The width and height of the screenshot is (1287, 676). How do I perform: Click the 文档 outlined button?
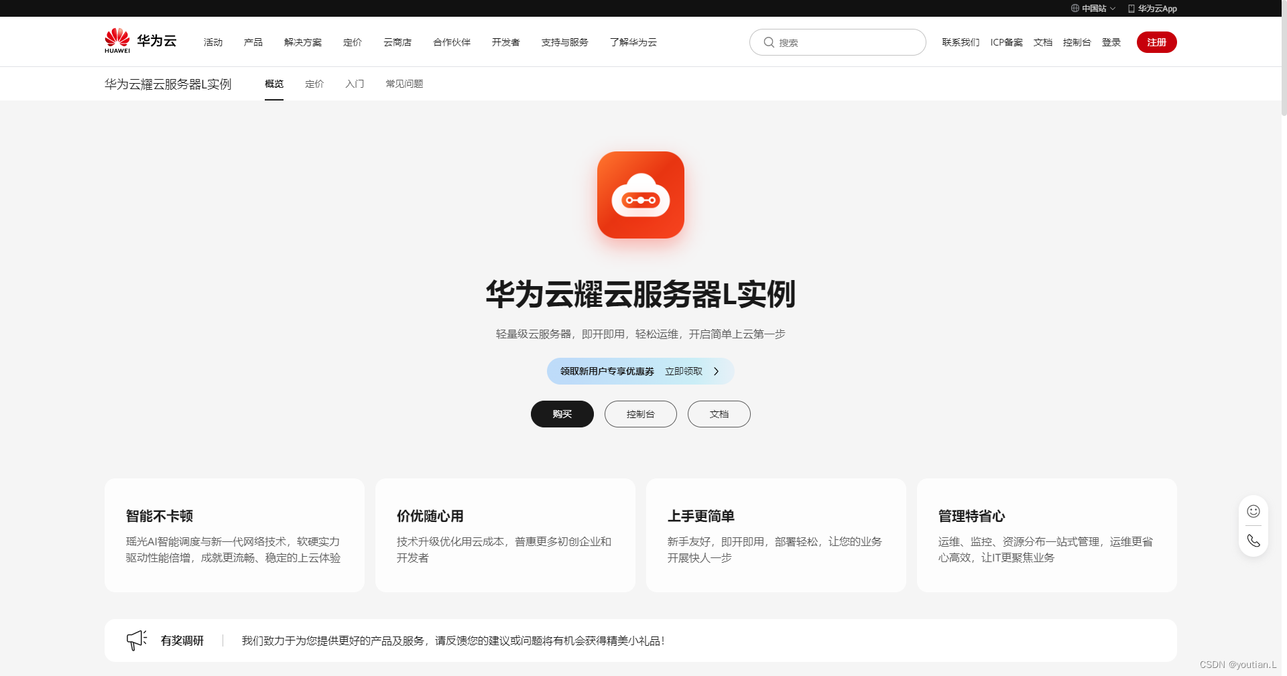(x=719, y=414)
